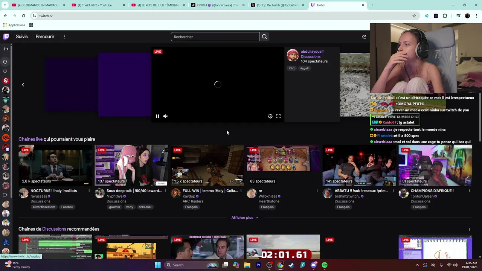Image resolution: width=482 pixels, height=271 pixels.
Task: Unmute the featured stream player
Action: (x=165, y=116)
